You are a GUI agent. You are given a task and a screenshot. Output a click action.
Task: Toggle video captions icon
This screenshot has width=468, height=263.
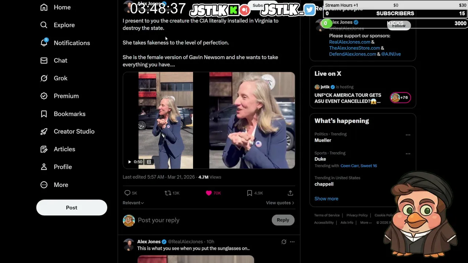pyautogui.click(x=149, y=162)
